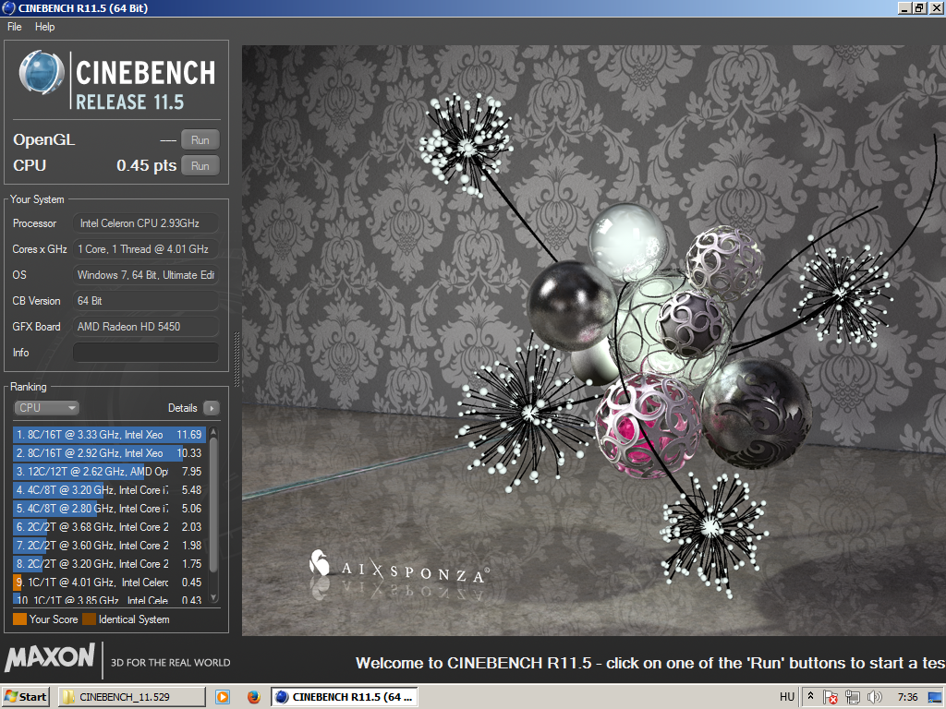Click inside the Info input field

pos(145,352)
